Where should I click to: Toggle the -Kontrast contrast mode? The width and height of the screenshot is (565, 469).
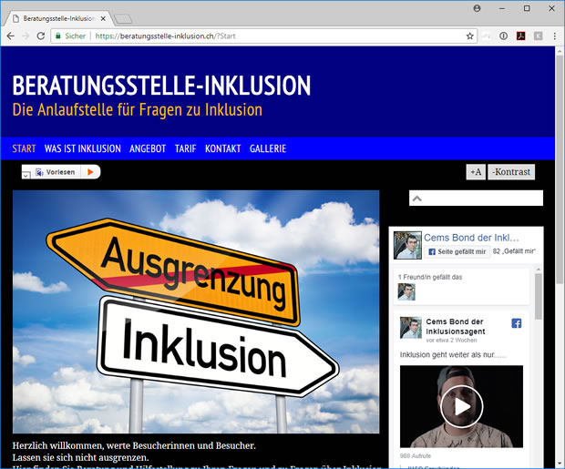tap(511, 172)
